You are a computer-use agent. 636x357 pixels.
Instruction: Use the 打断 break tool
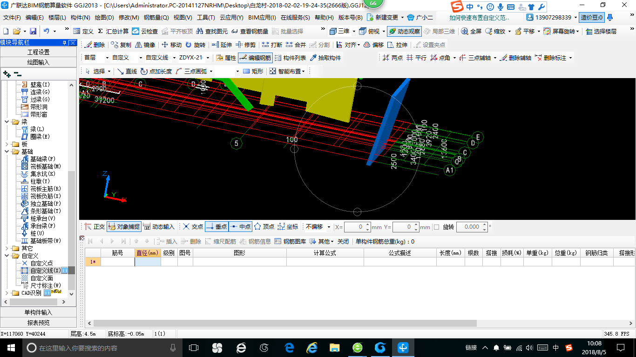click(272, 45)
